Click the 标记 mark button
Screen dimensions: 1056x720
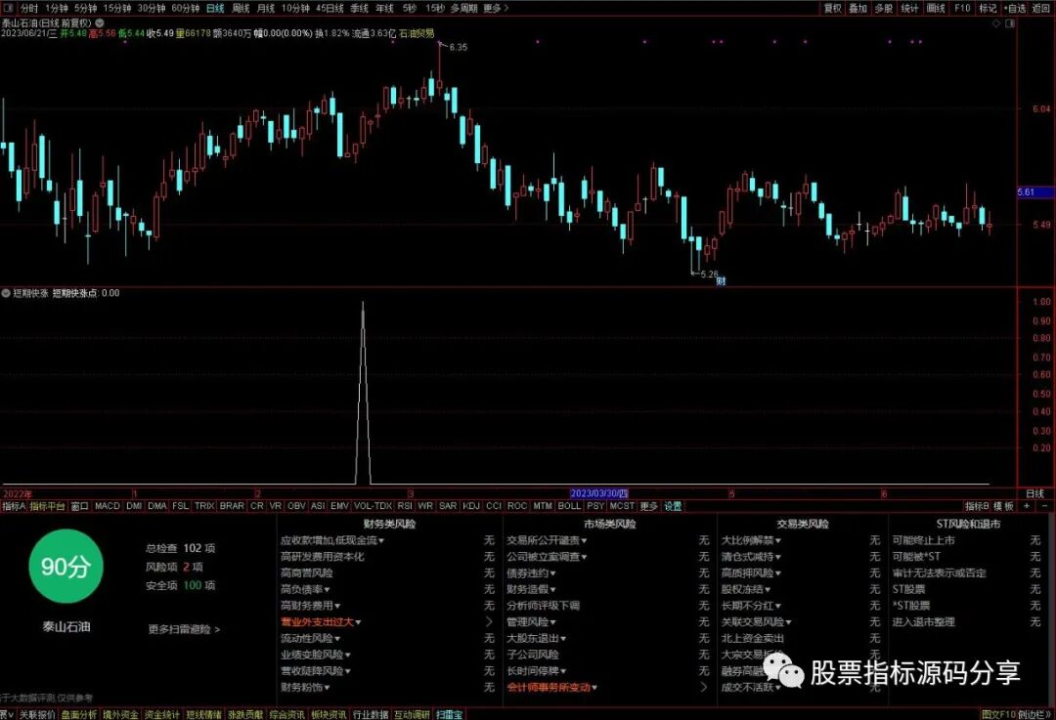[988, 8]
